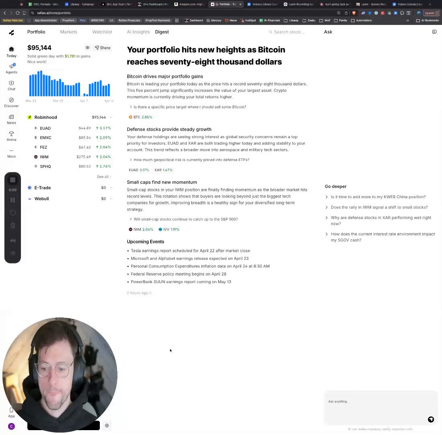Image resolution: width=442 pixels, height=435 pixels.
Task: Switch to the AI Insights tab
Action: 138,32
